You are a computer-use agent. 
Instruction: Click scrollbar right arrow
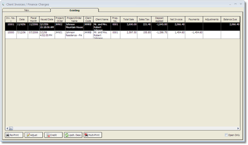pyautogui.click(x=238, y=129)
